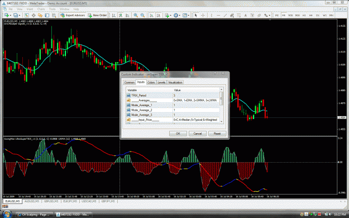The image size is (349, 218).
Task: Toggle the H1 timeframe button
Action: (304, 15)
